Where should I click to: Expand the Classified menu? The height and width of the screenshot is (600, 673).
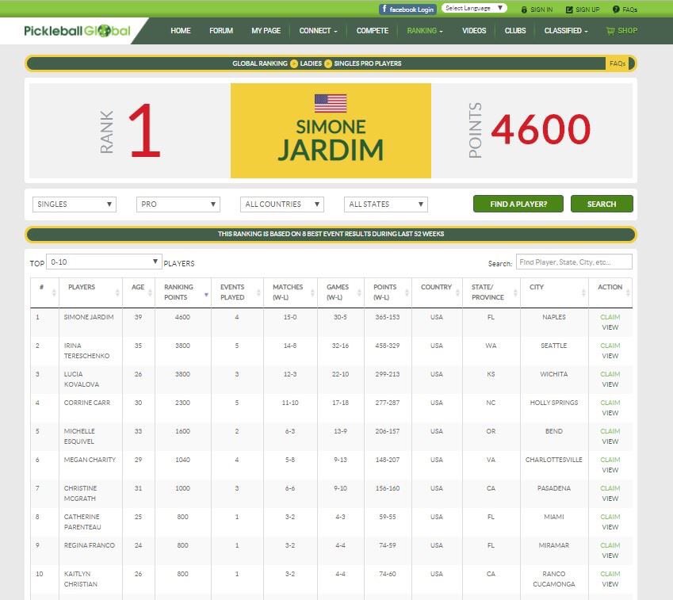[x=566, y=30]
